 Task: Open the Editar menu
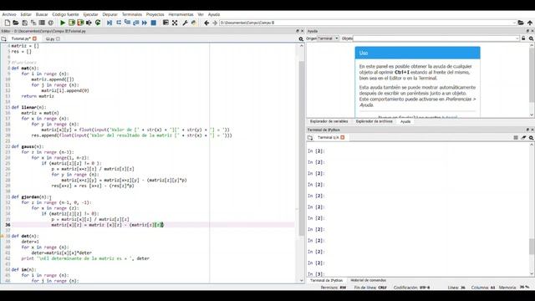click(x=26, y=14)
